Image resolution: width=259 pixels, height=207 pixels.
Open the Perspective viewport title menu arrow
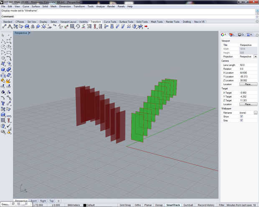(x=29, y=33)
